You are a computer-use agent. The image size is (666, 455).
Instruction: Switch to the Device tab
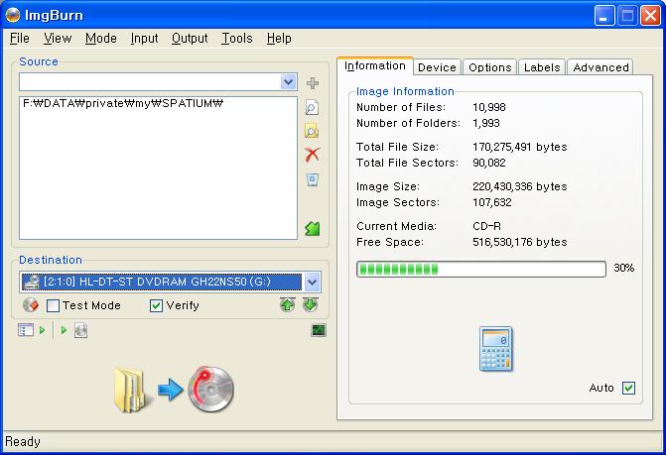point(437,67)
